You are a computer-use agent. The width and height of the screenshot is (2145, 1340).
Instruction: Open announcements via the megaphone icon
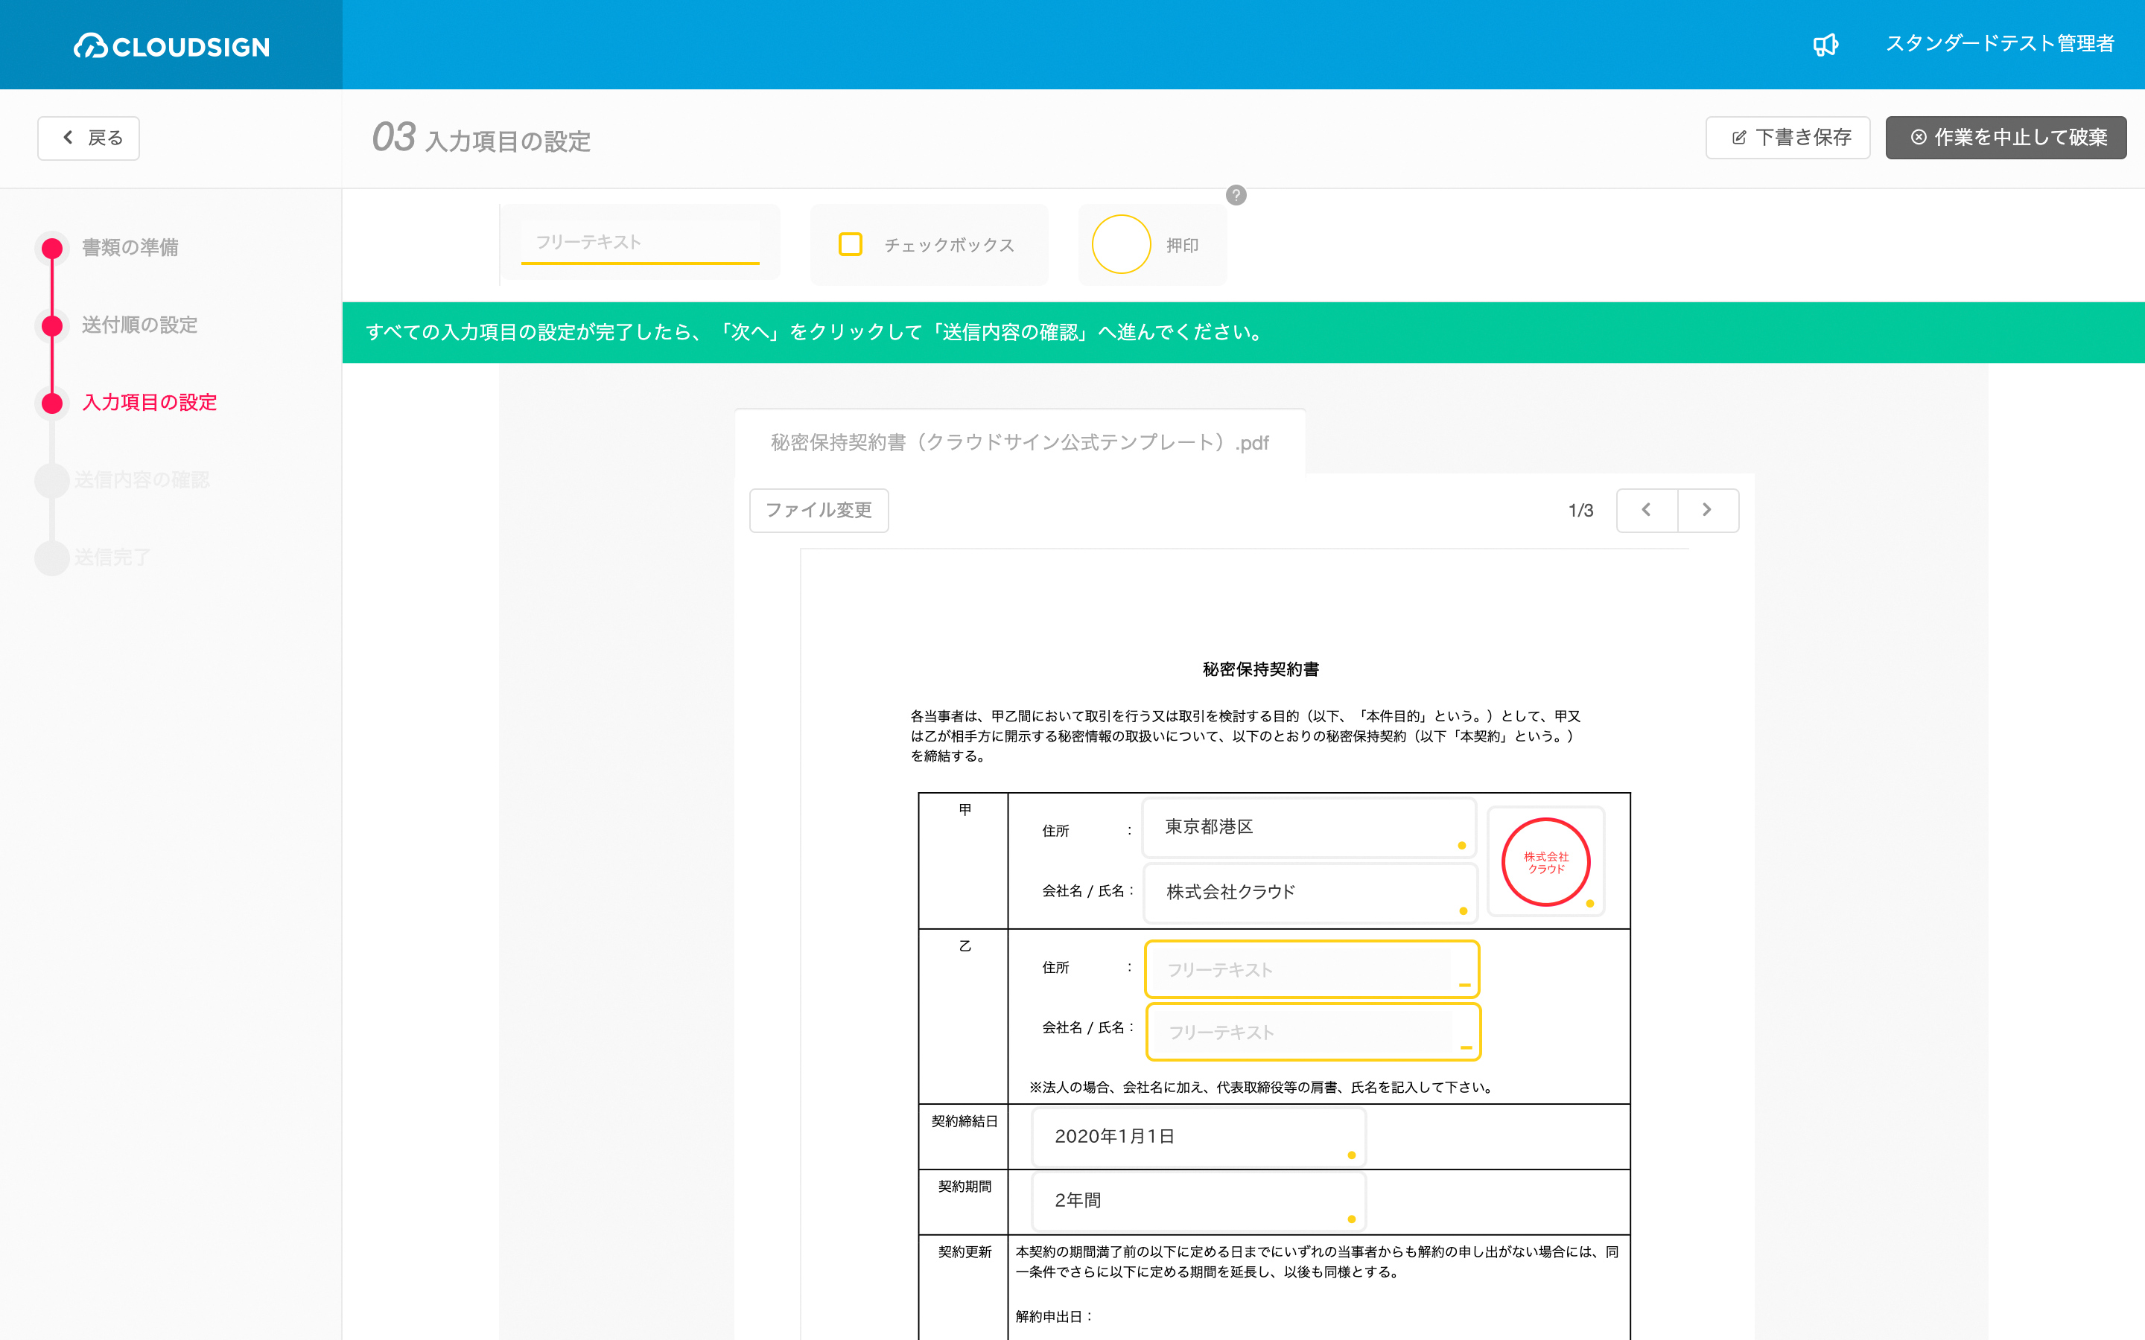[x=1827, y=45]
